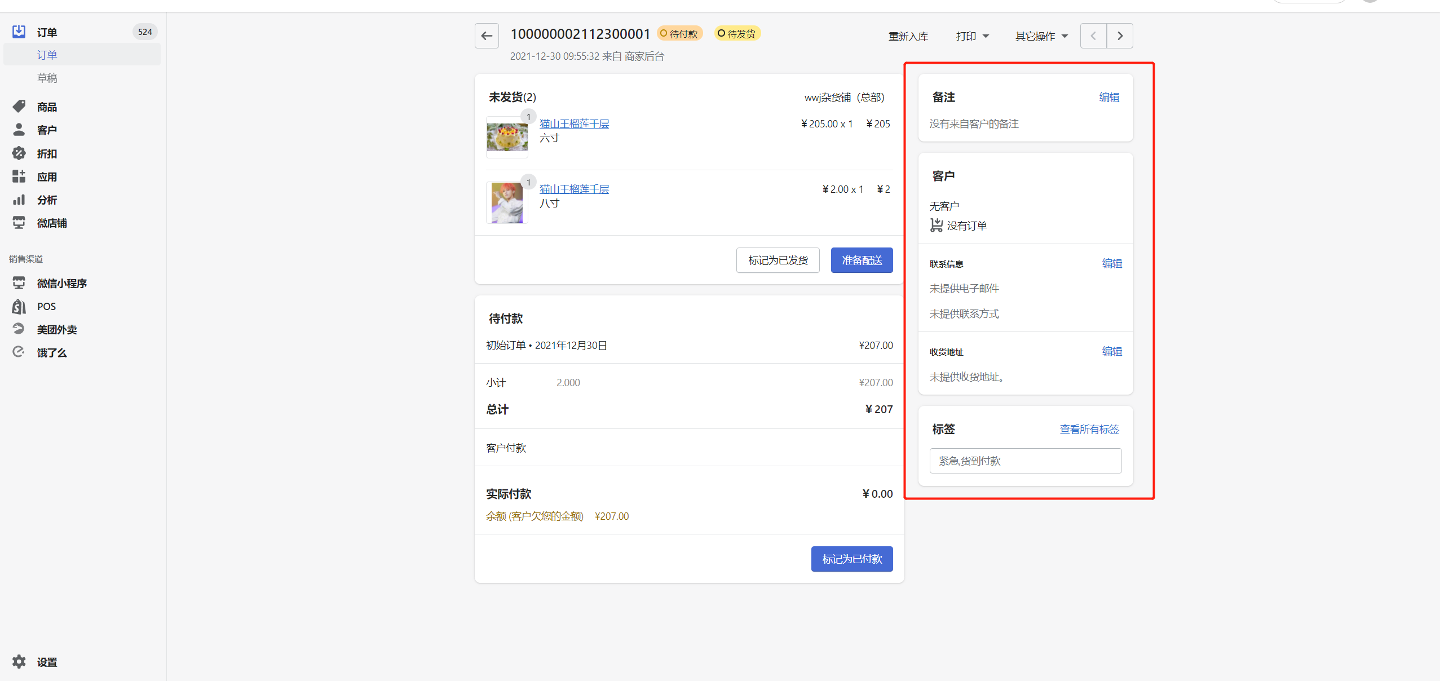The image size is (1440, 681).
Task: Expand the 打印 dropdown
Action: pos(972,36)
